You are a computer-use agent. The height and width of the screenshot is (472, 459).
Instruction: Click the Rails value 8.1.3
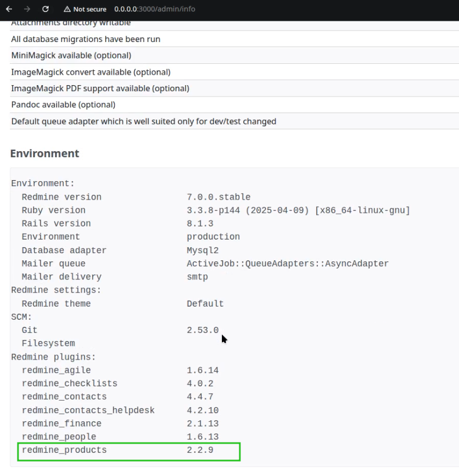click(200, 223)
